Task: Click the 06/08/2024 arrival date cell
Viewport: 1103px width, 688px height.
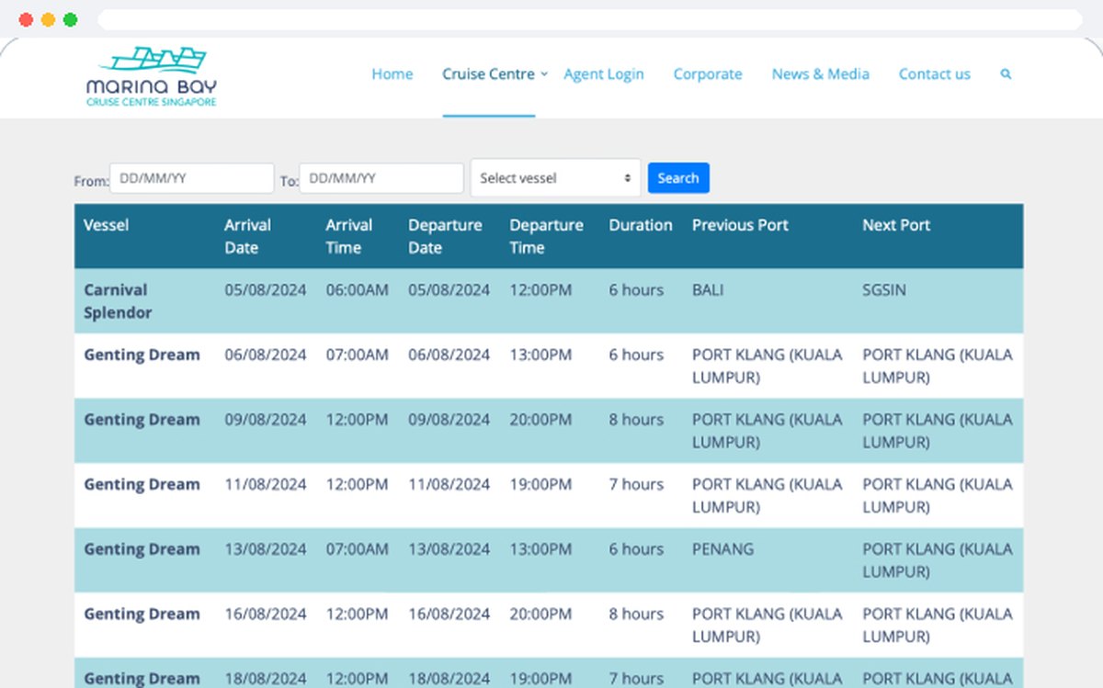Action: coord(266,355)
